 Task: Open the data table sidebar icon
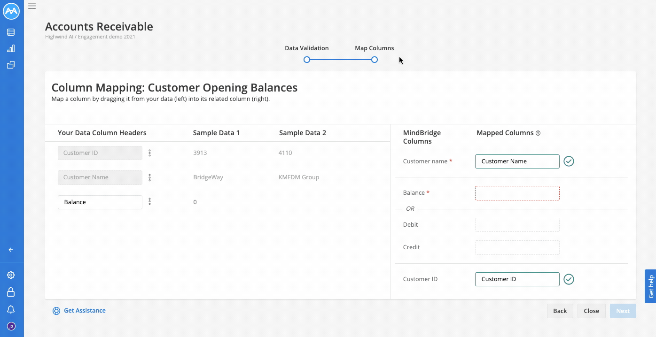click(x=11, y=32)
